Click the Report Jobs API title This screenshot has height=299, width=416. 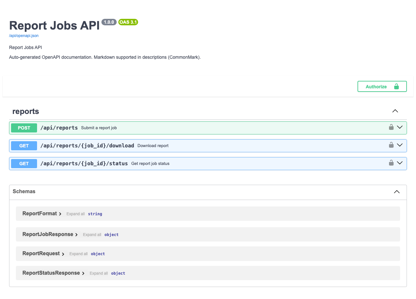54,25
